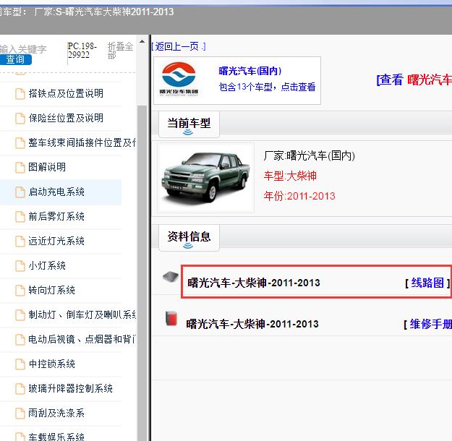Viewport: 452px width, 441px height.
Task: Open 图解说明 tree item
Action: 47,167
